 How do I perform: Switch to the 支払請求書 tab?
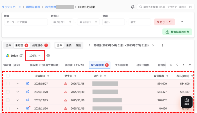(x=121, y=65)
